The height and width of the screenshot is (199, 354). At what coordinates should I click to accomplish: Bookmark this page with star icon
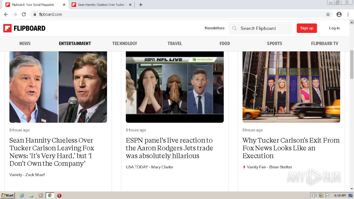(328, 14)
